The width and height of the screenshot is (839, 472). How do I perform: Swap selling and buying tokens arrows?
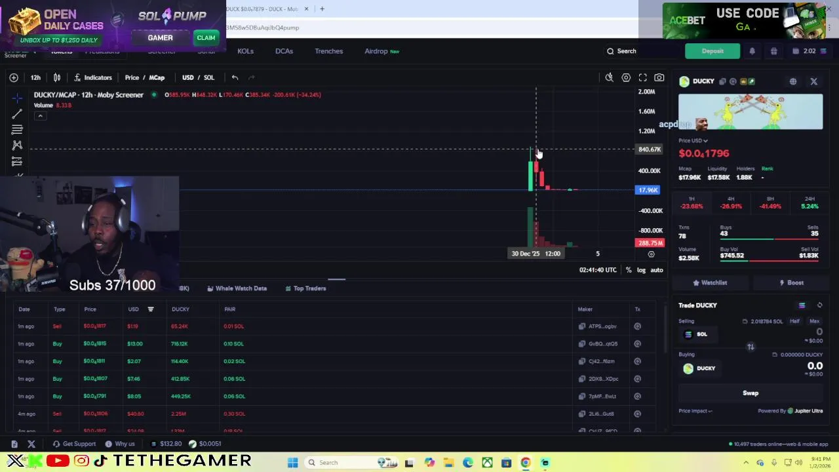(x=751, y=347)
